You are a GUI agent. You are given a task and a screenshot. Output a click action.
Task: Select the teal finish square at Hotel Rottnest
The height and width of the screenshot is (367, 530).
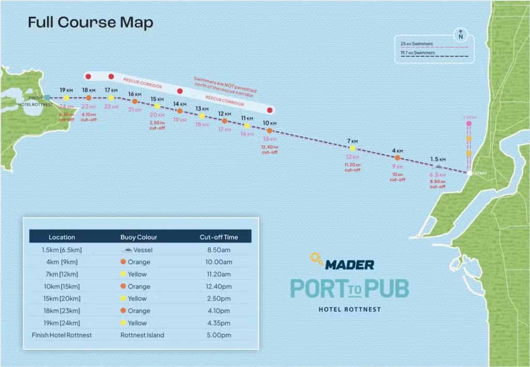(47, 97)
